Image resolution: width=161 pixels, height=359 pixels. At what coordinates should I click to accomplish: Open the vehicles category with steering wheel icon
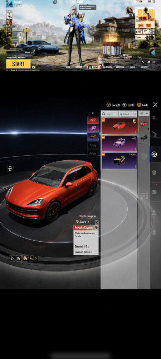(x=154, y=155)
